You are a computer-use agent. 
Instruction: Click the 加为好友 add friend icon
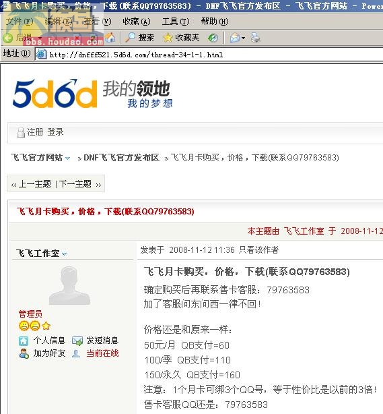click(24, 353)
